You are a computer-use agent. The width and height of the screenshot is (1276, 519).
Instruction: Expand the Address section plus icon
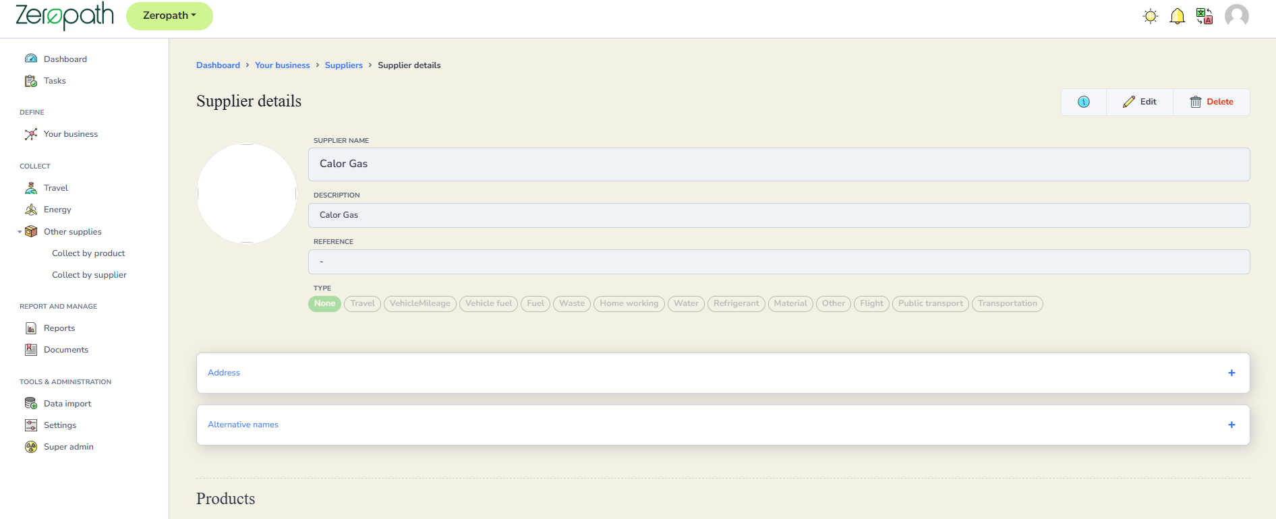pyautogui.click(x=1231, y=373)
